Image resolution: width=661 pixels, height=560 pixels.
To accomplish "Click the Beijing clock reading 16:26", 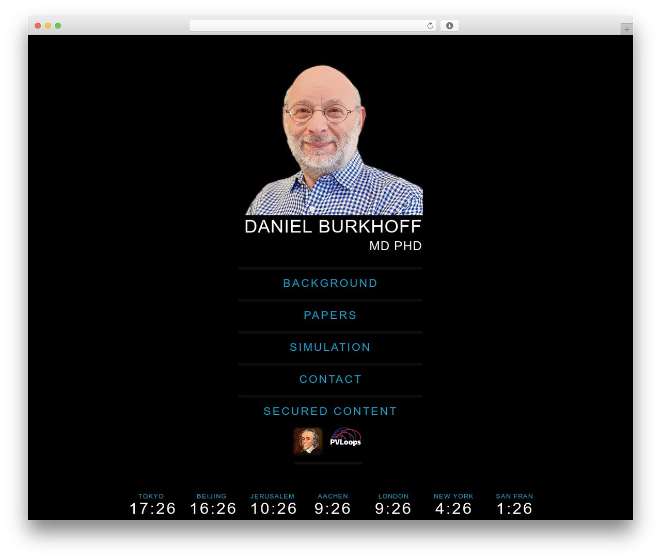I will [213, 508].
